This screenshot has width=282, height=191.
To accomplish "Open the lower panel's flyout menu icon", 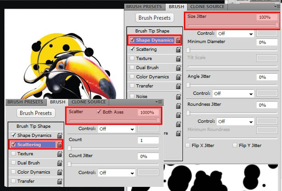I will click(159, 102).
